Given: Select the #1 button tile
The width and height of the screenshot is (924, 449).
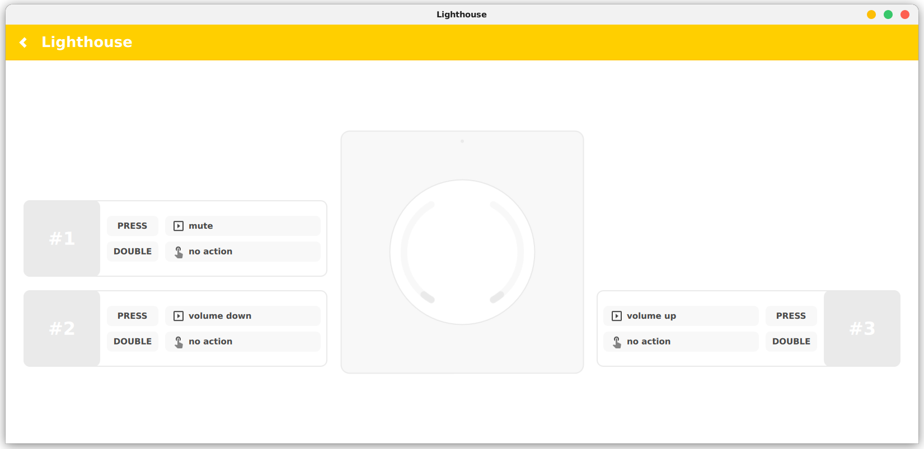Looking at the screenshot, I should pyautogui.click(x=62, y=239).
